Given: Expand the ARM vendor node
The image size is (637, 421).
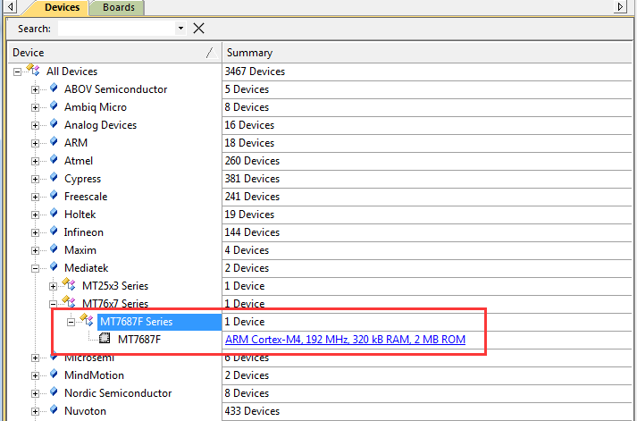Looking at the screenshot, I should pos(36,144).
